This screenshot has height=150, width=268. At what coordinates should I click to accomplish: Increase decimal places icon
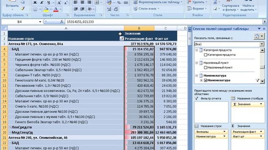coord(109,9)
